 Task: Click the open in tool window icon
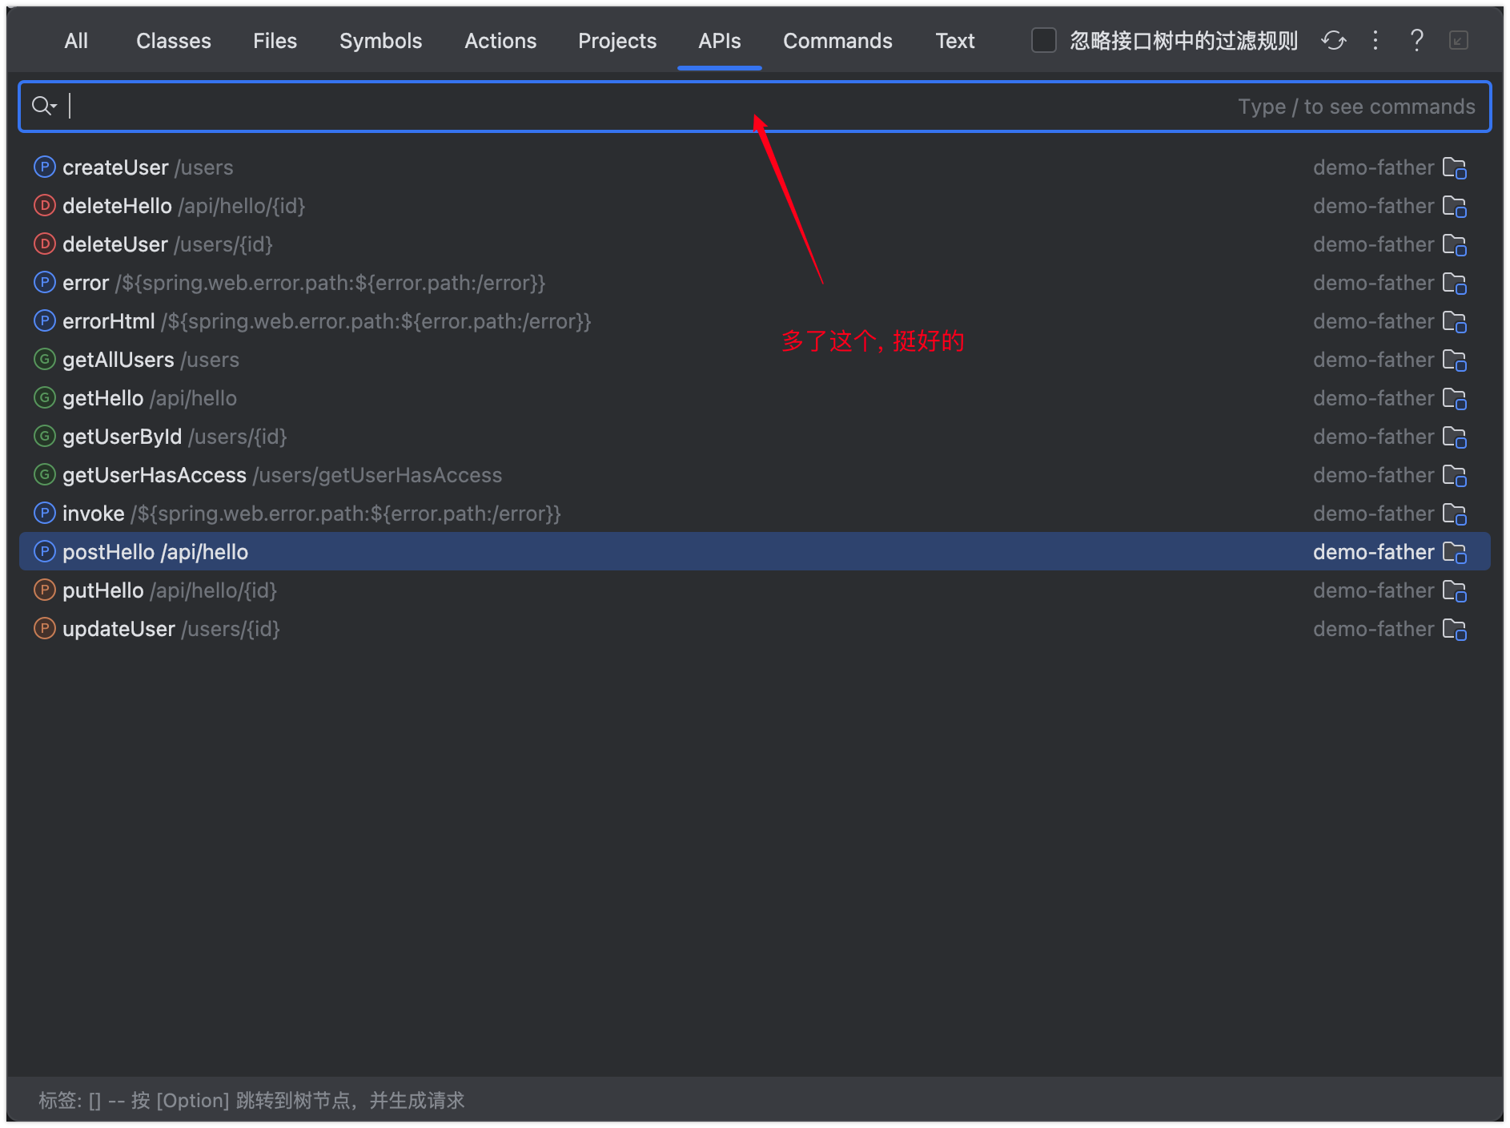pos(1459,40)
